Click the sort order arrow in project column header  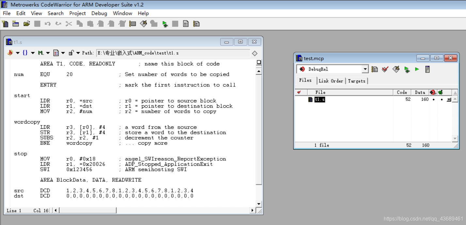pos(455,93)
